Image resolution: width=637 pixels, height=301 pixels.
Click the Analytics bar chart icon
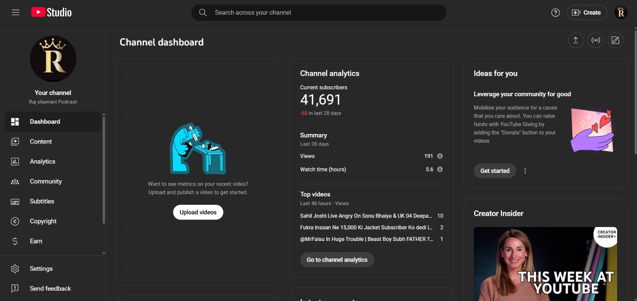(x=15, y=161)
